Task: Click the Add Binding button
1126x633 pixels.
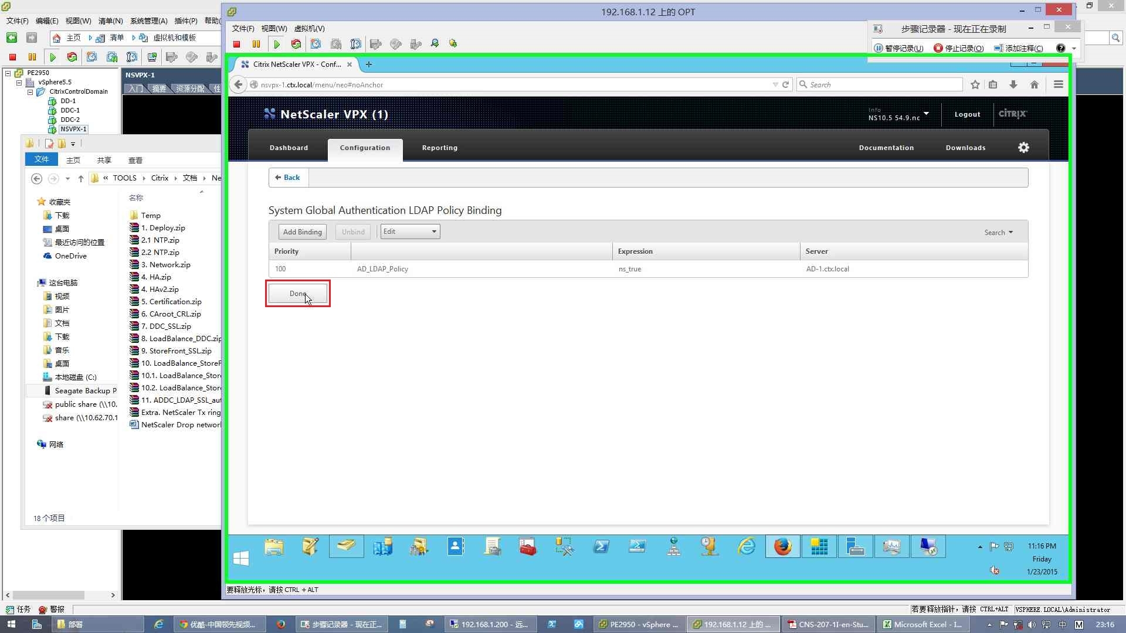Action: click(303, 232)
